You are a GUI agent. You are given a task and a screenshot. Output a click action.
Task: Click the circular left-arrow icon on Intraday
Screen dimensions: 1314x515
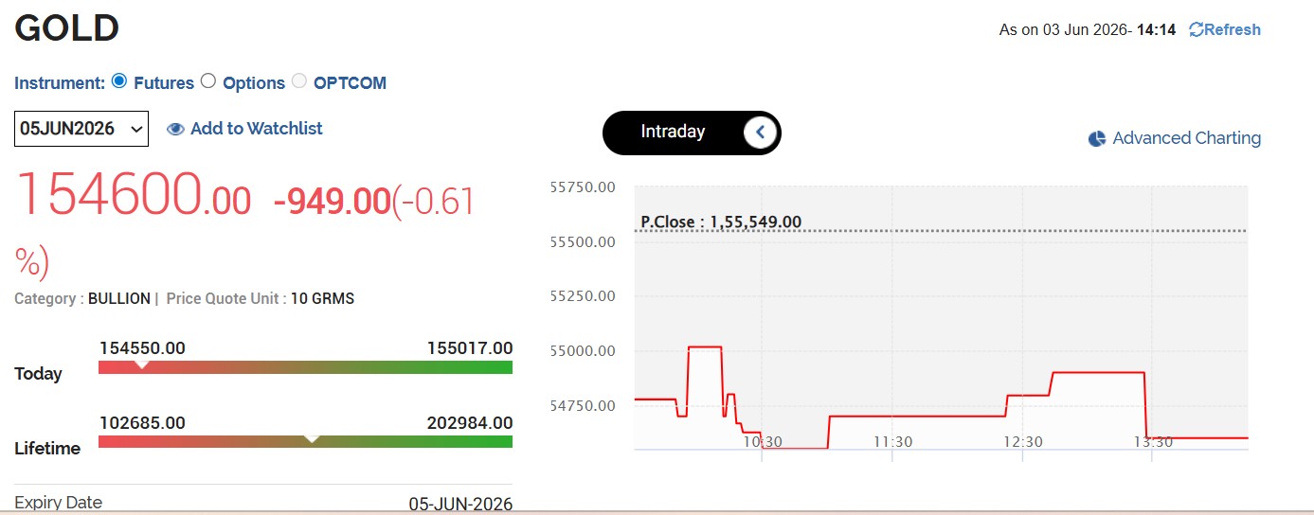pos(761,133)
